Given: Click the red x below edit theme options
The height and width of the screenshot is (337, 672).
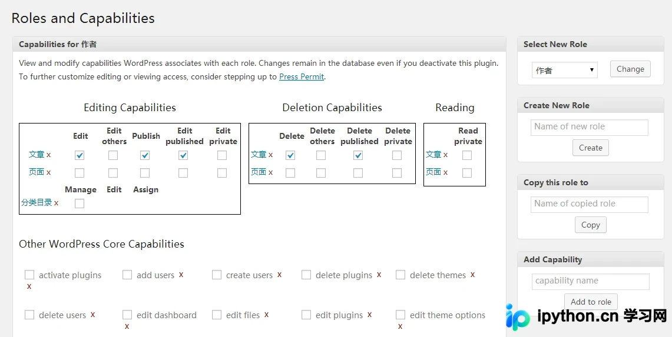Looking at the screenshot, I should [x=400, y=327].
